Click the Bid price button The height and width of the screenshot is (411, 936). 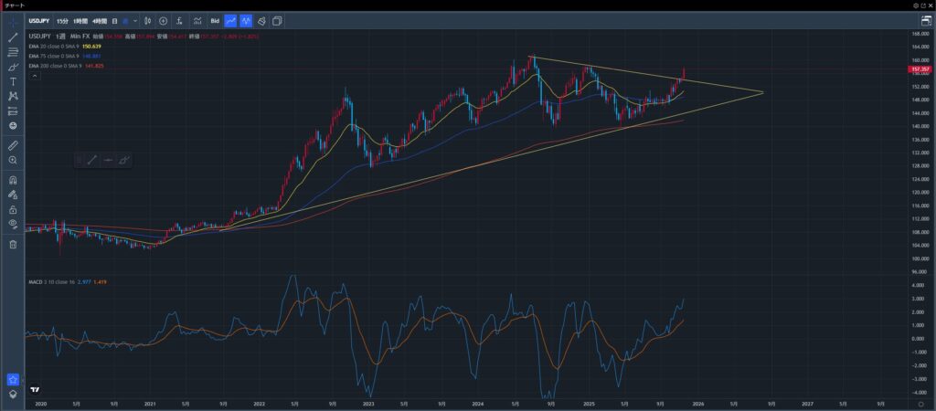[x=215, y=20]
